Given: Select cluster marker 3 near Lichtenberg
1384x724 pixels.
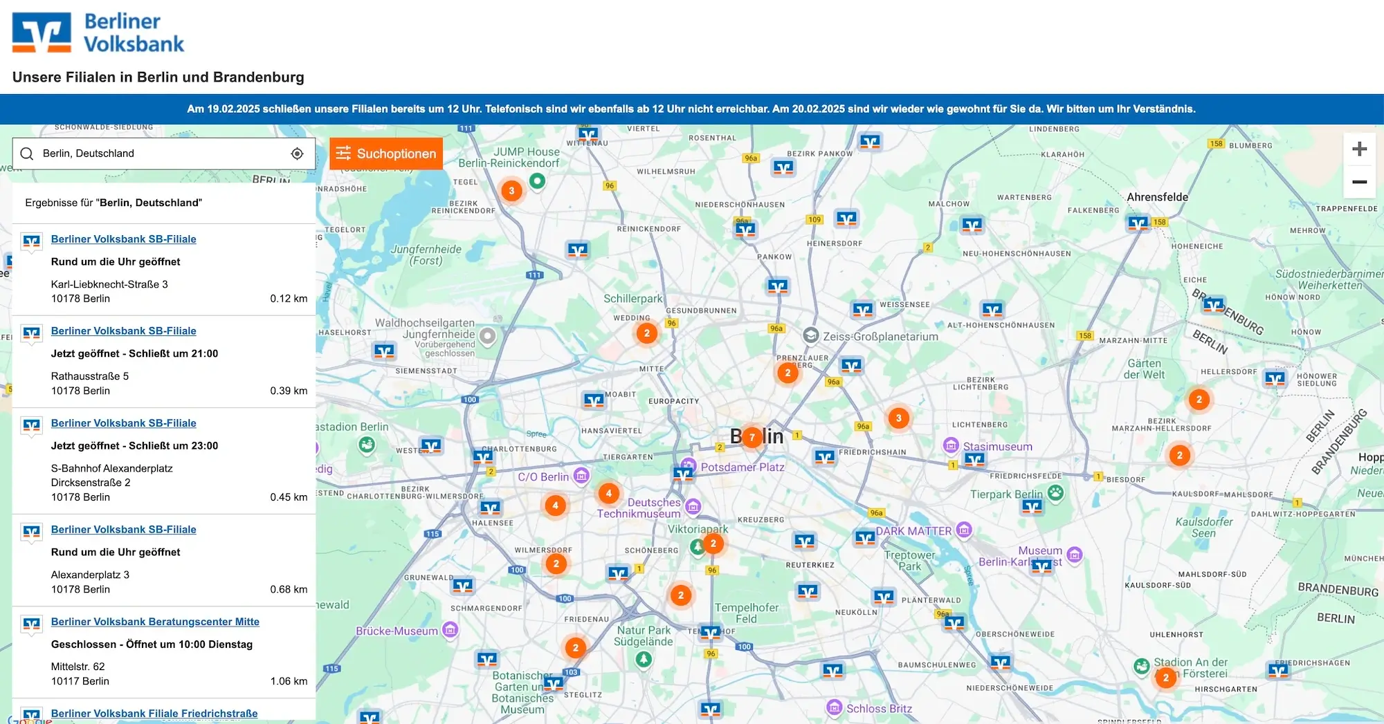Looking at the screenshot, I should click(x=899, y=418).
